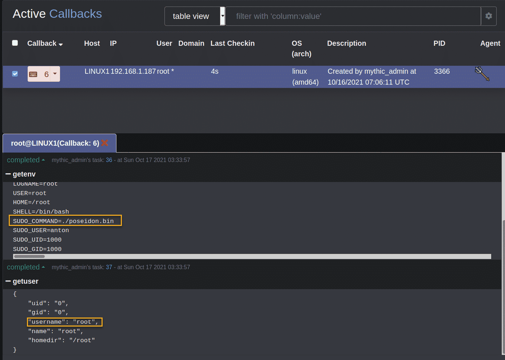Image resolution: width=505 pixels, height=360 pixels.
Task: Collapse task 36 via completed status caret
Action: pyautogui.click(x=43, y=159)
